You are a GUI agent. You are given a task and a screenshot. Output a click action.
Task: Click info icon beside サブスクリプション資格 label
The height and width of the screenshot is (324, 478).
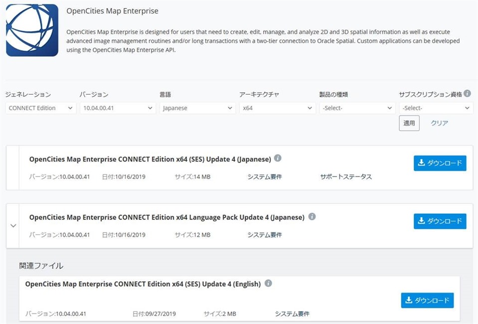(467, 93)
